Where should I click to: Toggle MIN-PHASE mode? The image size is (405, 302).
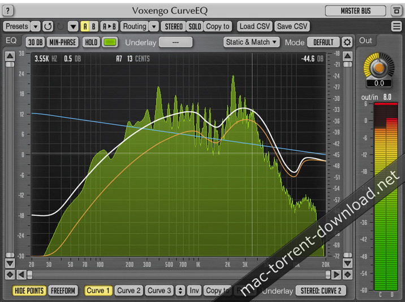click(63, 42)
